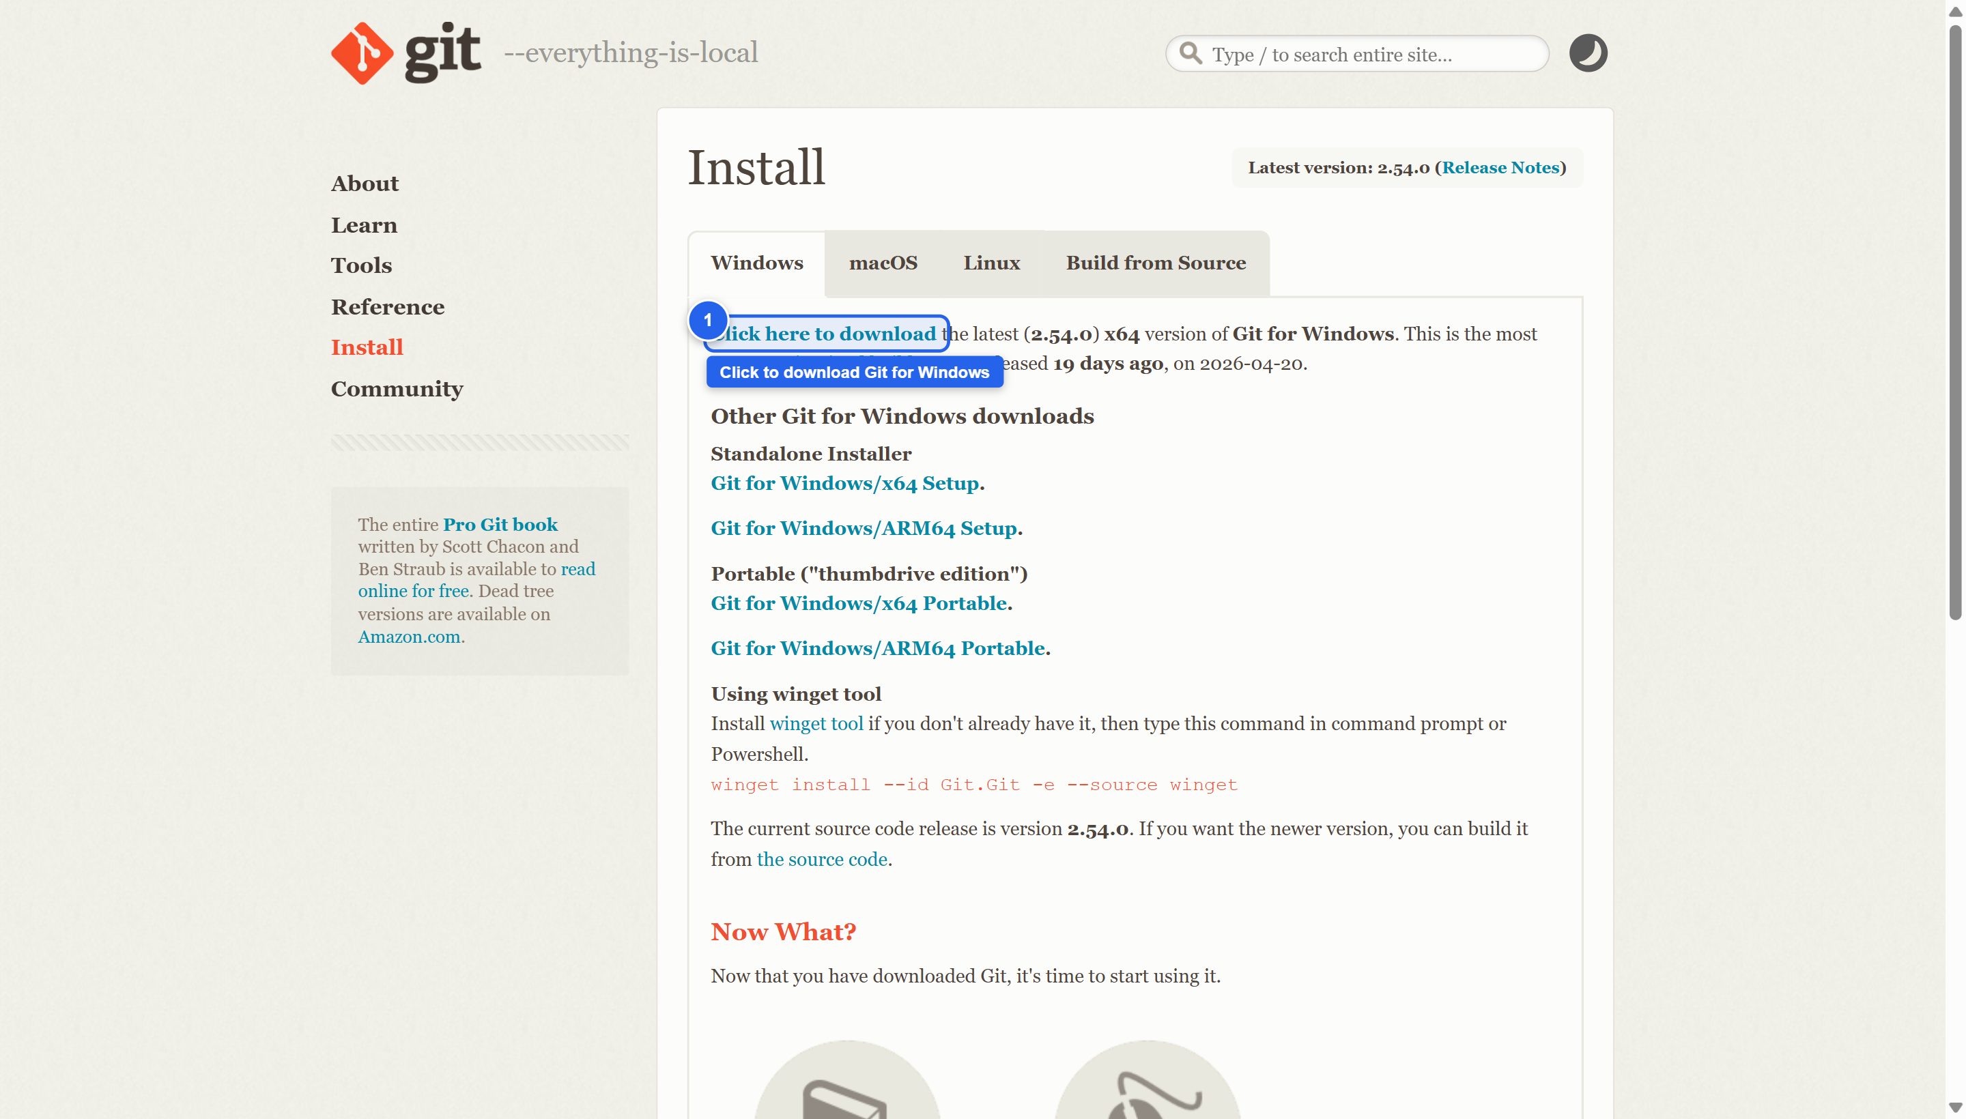Click the 'Now What?' heading
The image size is (1966, 1119).
783,932
